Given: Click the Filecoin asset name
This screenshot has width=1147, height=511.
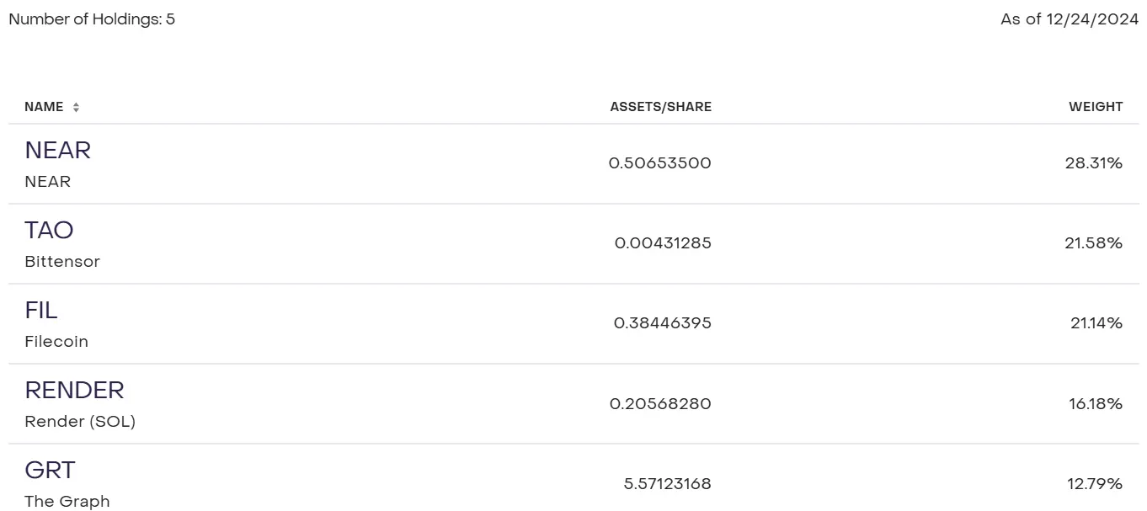Looking at the screenshot, I should pyautogui.click(x=56, y=342).
